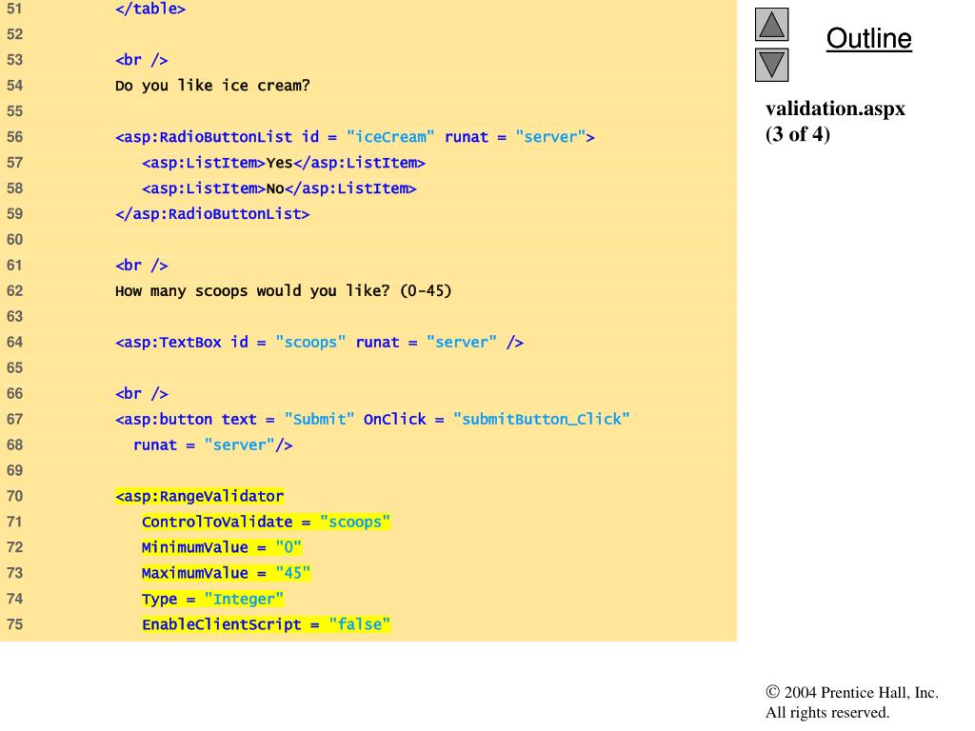Click the ListItem Yes line

[284, 163]
